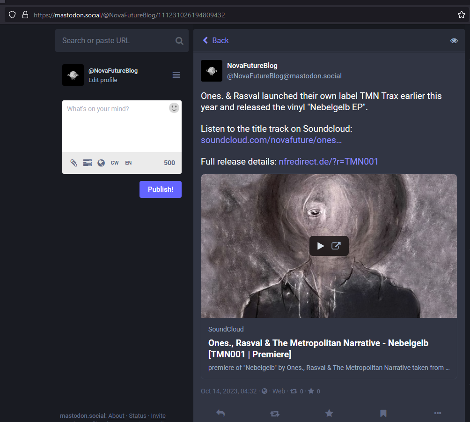Reply to NovaFutureBlog's post
Viewport: 470px width, 422px height.
[x=220, y=413]
